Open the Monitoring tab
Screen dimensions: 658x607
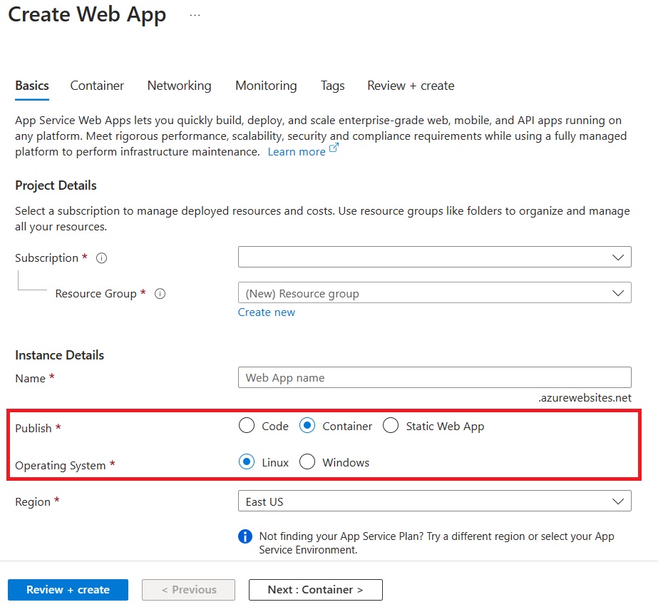point(265,86)
